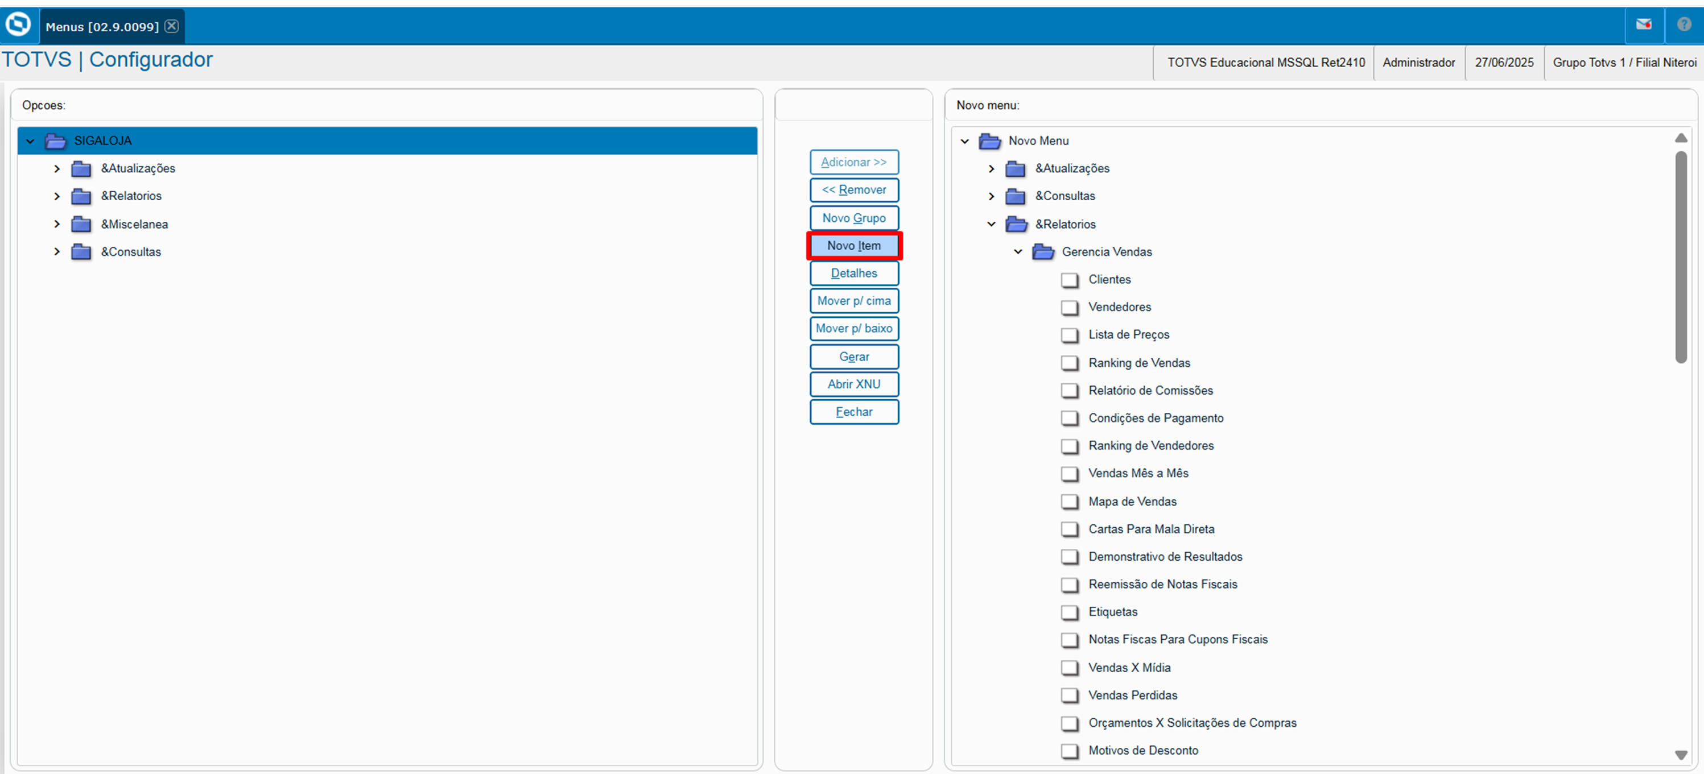Enable the Etiquetas checkbox
This screenshot has height=774, width=1704.
coord(1070,612)
